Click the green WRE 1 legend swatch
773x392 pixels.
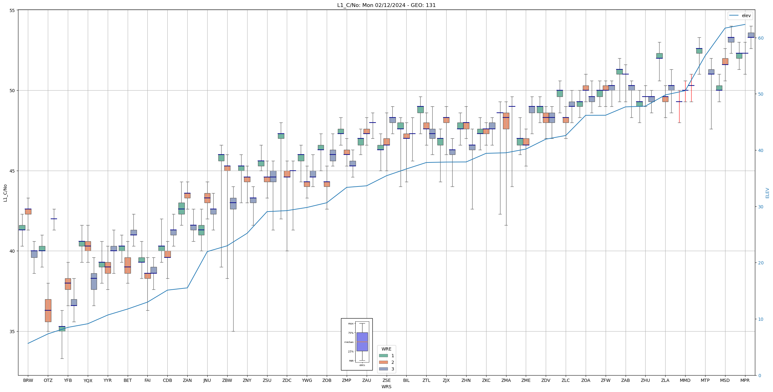(x=383, y=356)
